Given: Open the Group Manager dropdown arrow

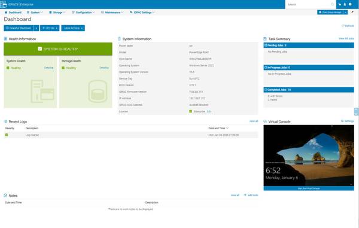Looking at the screenshot, I should 346,12.
